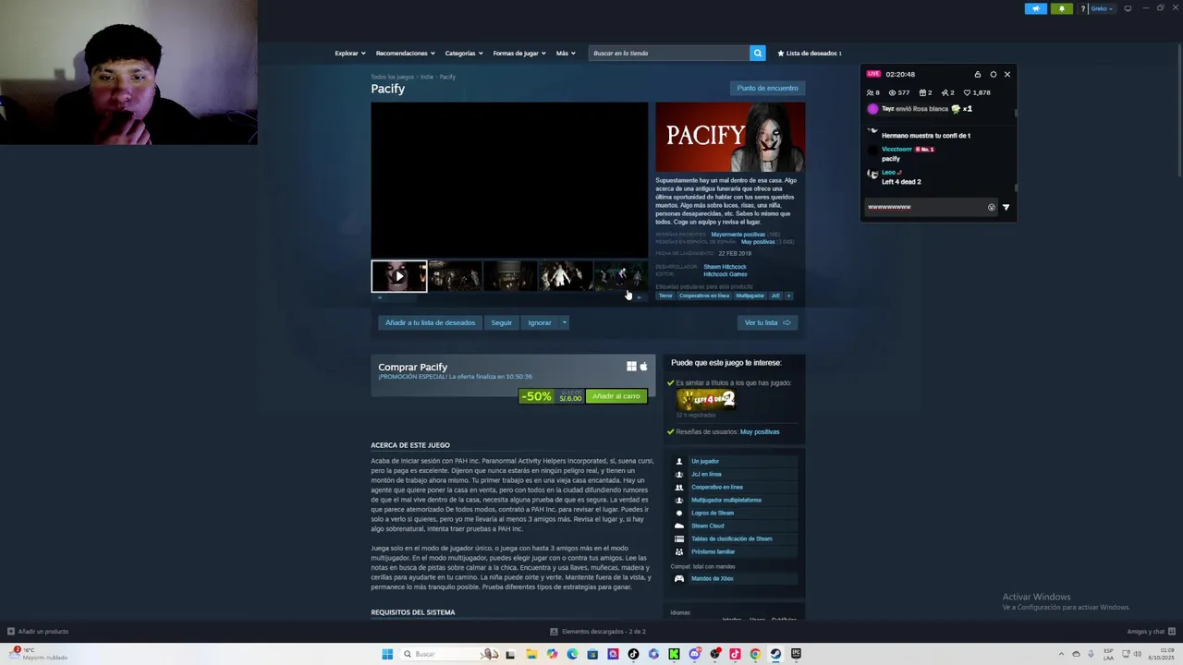The image size is (1183, 665).
Task: Open Discord from the taskbar
Action: coord(694,654)
